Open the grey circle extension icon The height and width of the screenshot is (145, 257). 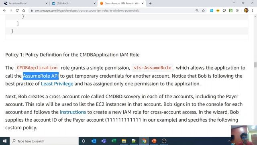coord(237,10)
